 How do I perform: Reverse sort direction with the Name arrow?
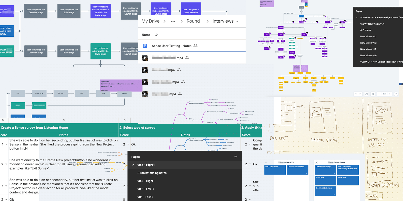(156, 35)
